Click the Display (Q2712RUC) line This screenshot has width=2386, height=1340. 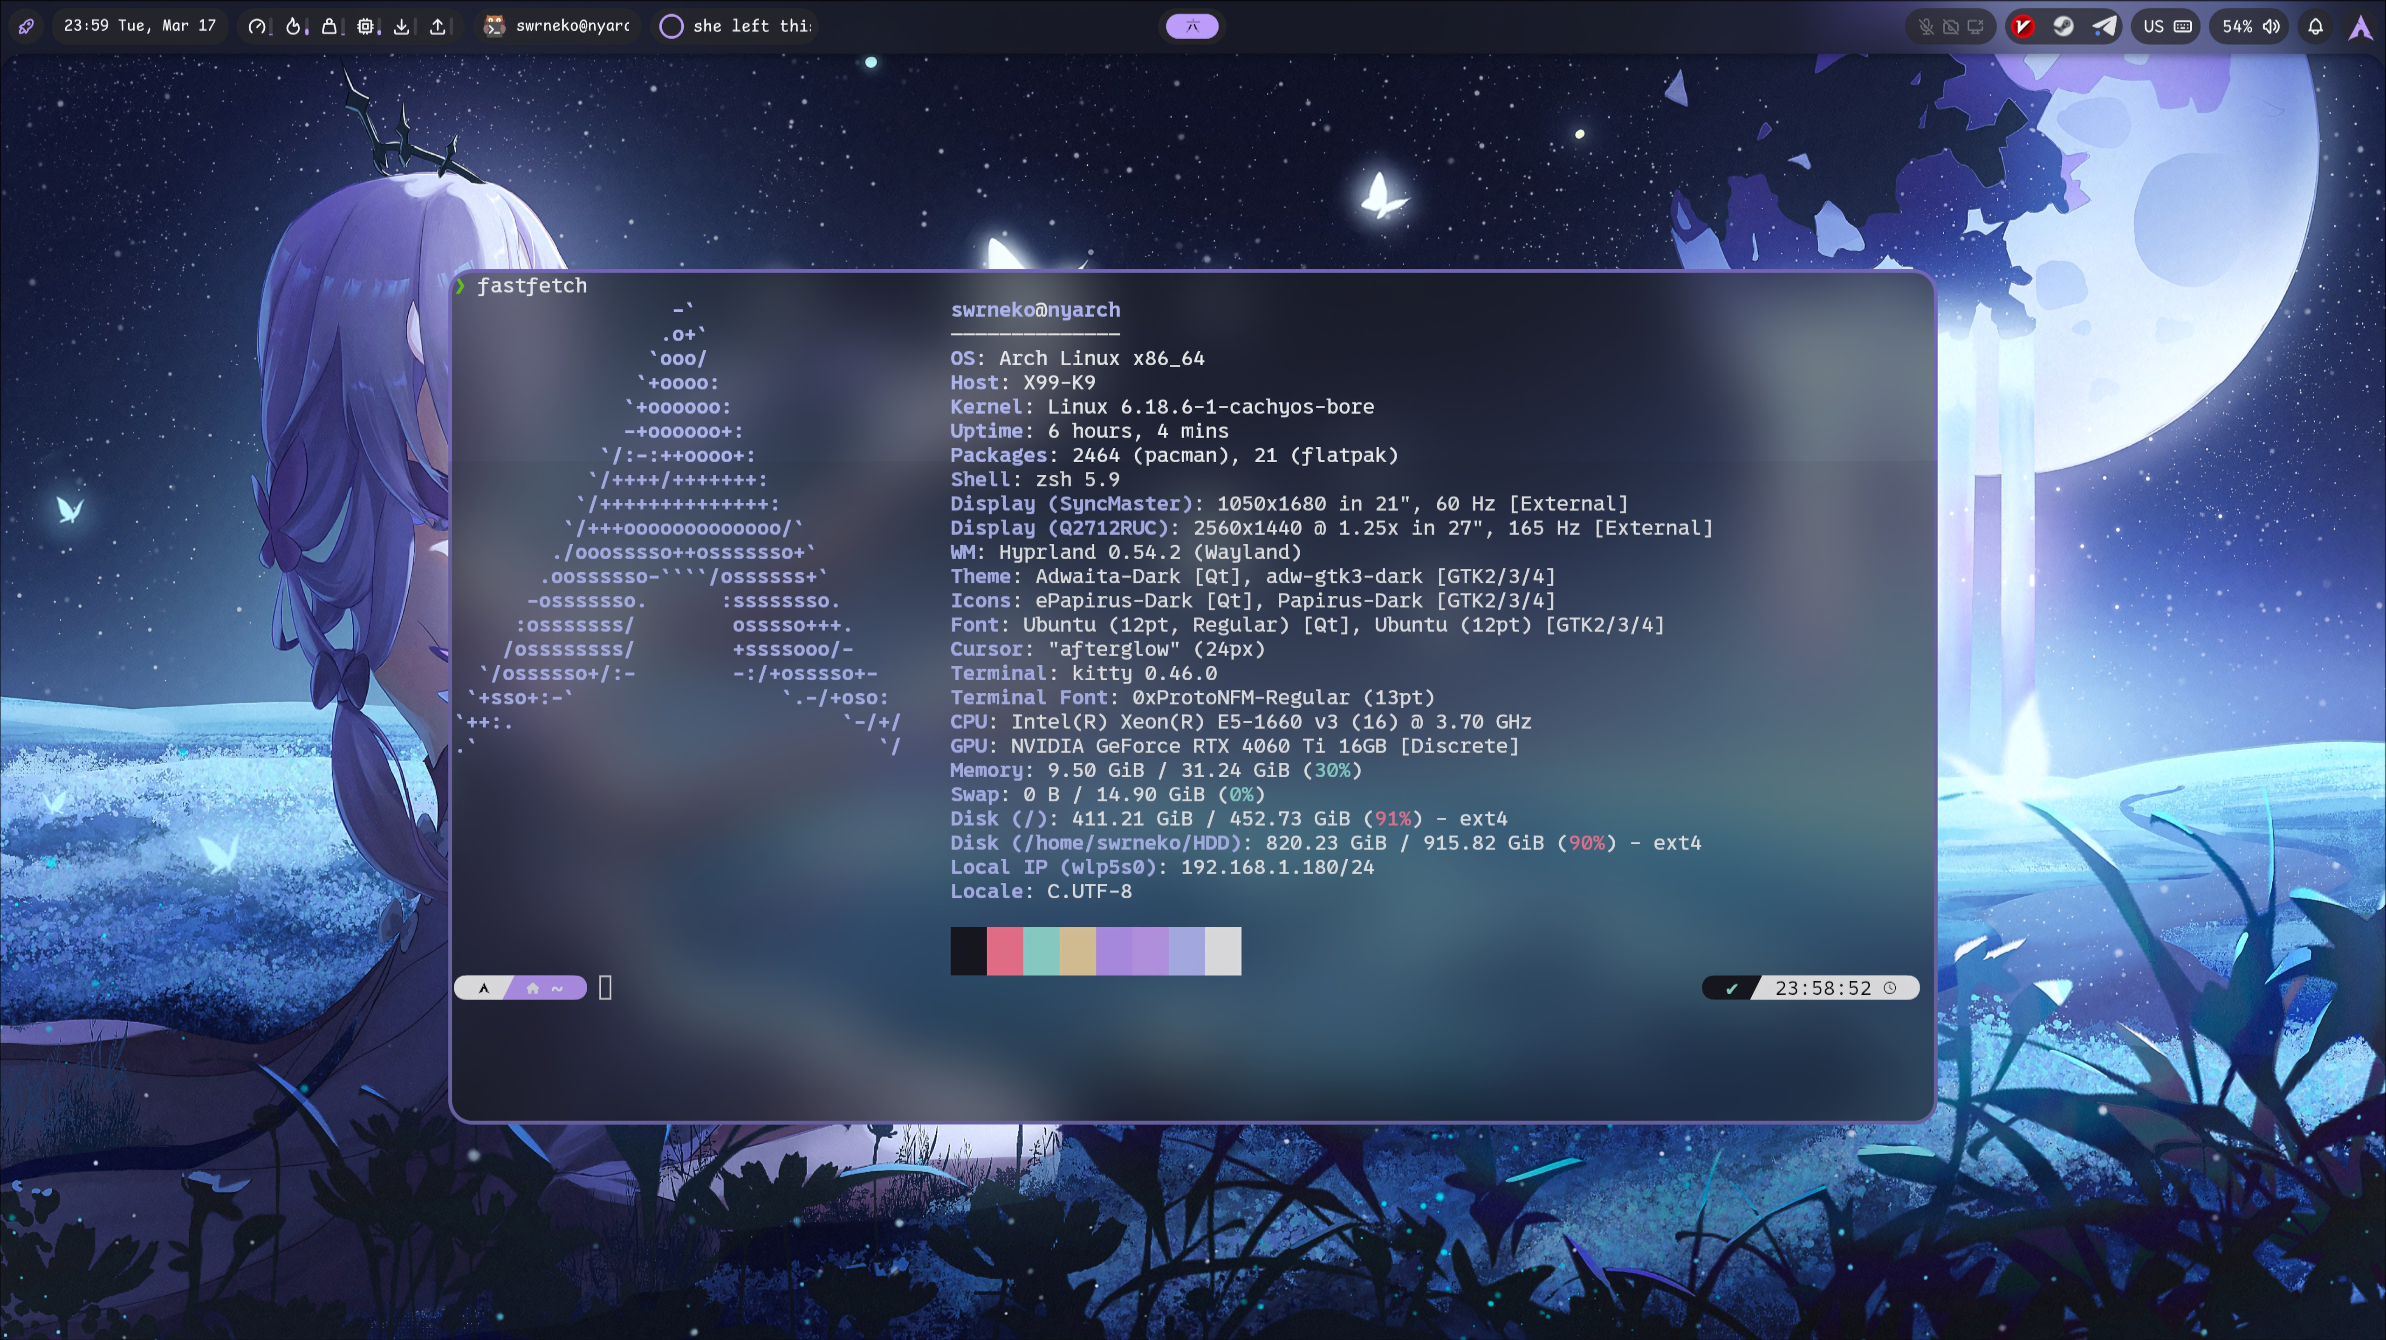point(1332,528)
